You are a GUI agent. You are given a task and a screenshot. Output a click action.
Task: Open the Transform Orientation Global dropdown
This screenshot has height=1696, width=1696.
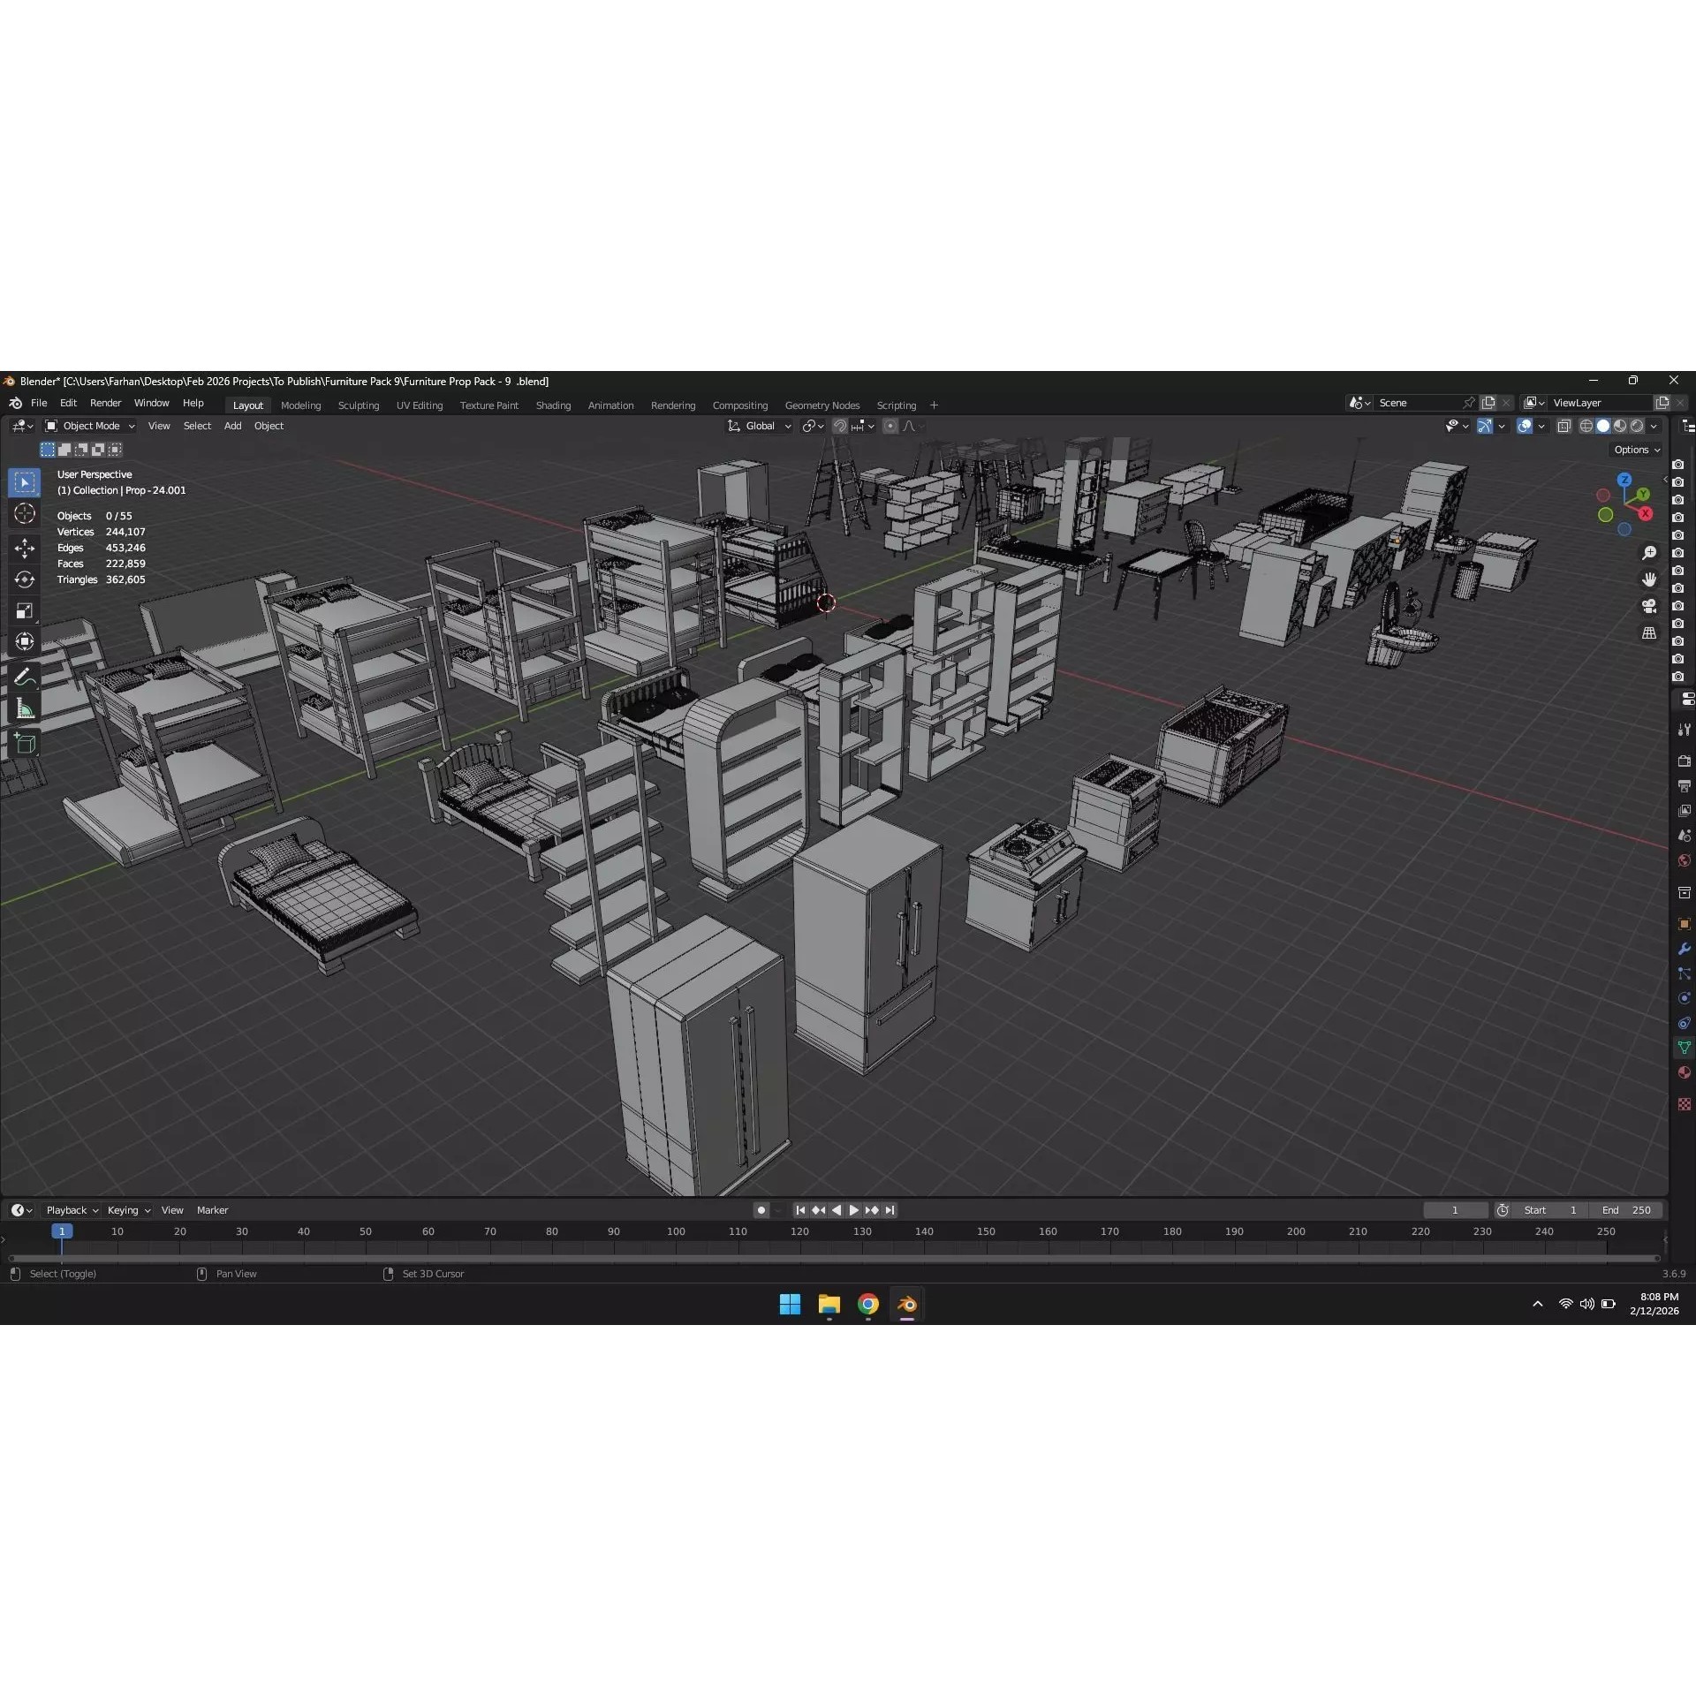click(758, 426)
